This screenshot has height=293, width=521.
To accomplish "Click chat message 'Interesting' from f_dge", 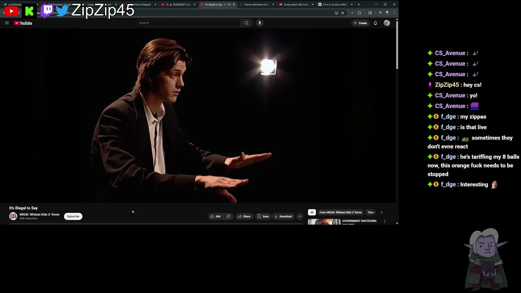I will point(474,184).
